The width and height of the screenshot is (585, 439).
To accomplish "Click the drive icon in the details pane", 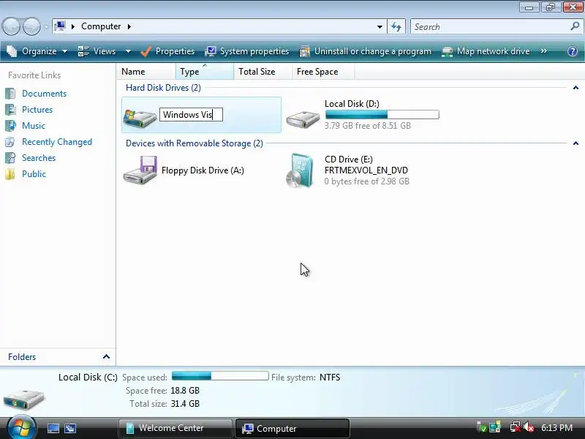I will 24,399.
